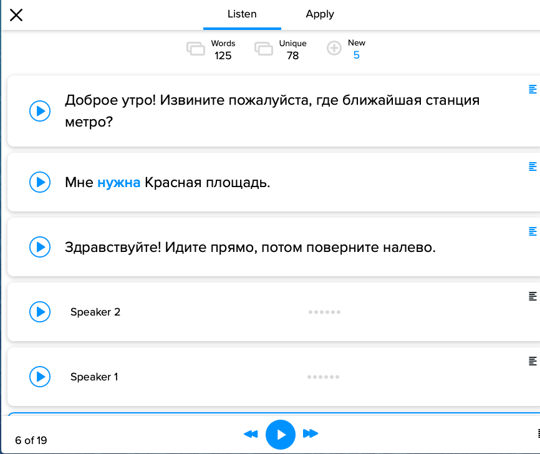Skip ahead with the fast-forward arrows

pyautogui.click(x=310, y=434)
